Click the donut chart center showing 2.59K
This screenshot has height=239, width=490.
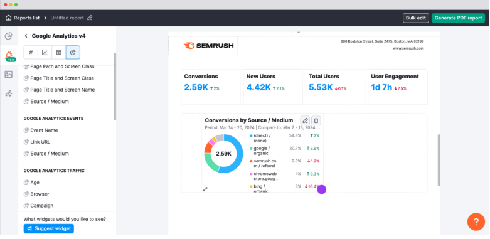pos(223,154)
